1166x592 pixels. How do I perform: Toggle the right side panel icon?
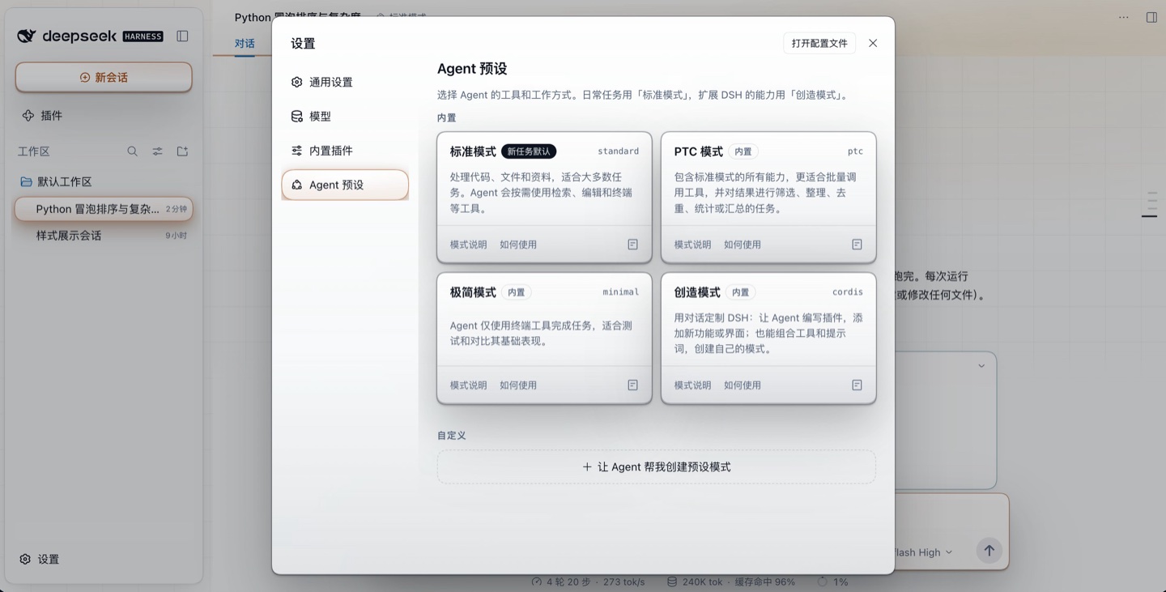point(1151,17)
